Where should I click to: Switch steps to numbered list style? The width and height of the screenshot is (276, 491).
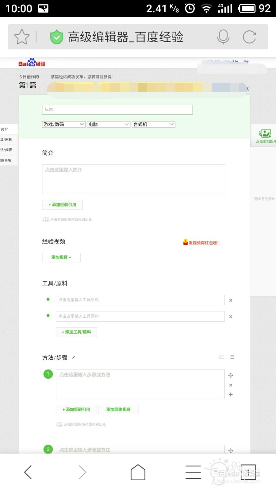(221, 357)
